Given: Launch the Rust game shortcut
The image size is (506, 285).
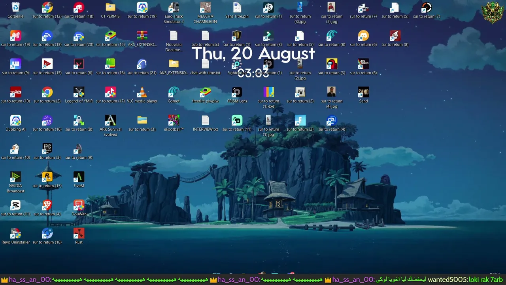Looking at the screenshot, I should click(x=79, y=236).
